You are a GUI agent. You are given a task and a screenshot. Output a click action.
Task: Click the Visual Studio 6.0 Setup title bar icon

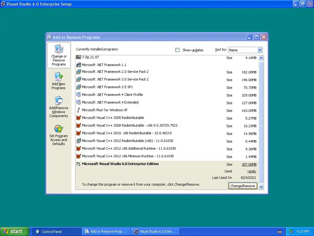(3, 4)
